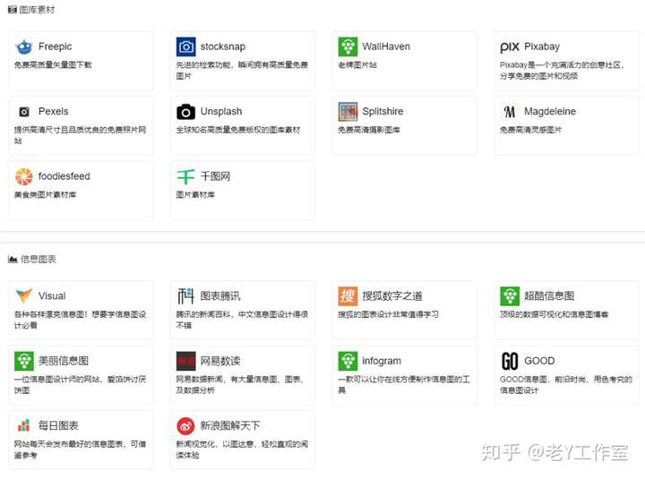Click the 图库素材 section heading
This screenshot has width=645, height=479.
point(37,10)
